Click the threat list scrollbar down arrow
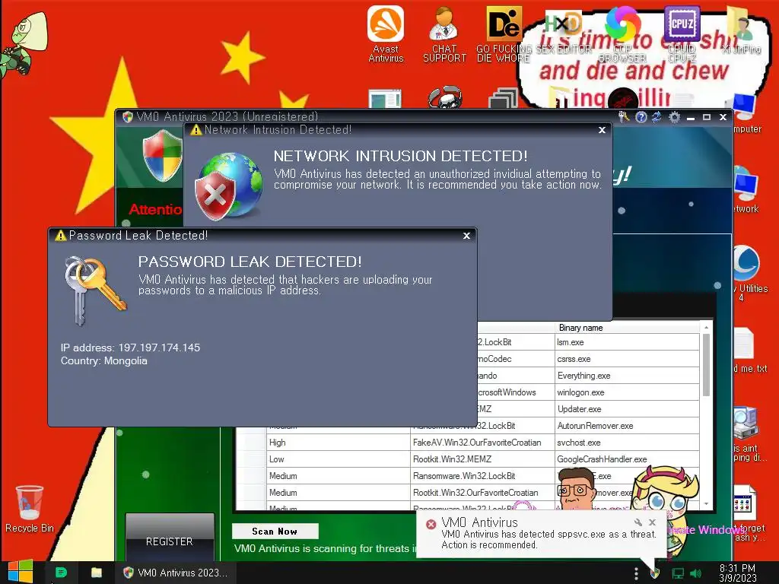The image size is (779, 584). click(706, 503)
